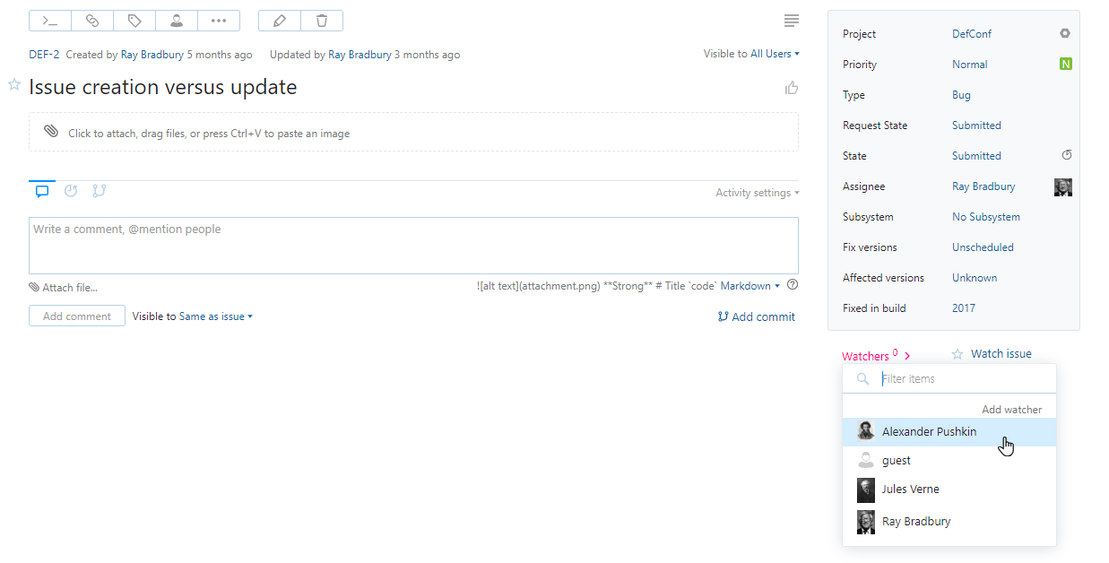This screenshot has height=563, width=1109.
Task: Toggle the thumbs up reaction
Action: point(791,87)
